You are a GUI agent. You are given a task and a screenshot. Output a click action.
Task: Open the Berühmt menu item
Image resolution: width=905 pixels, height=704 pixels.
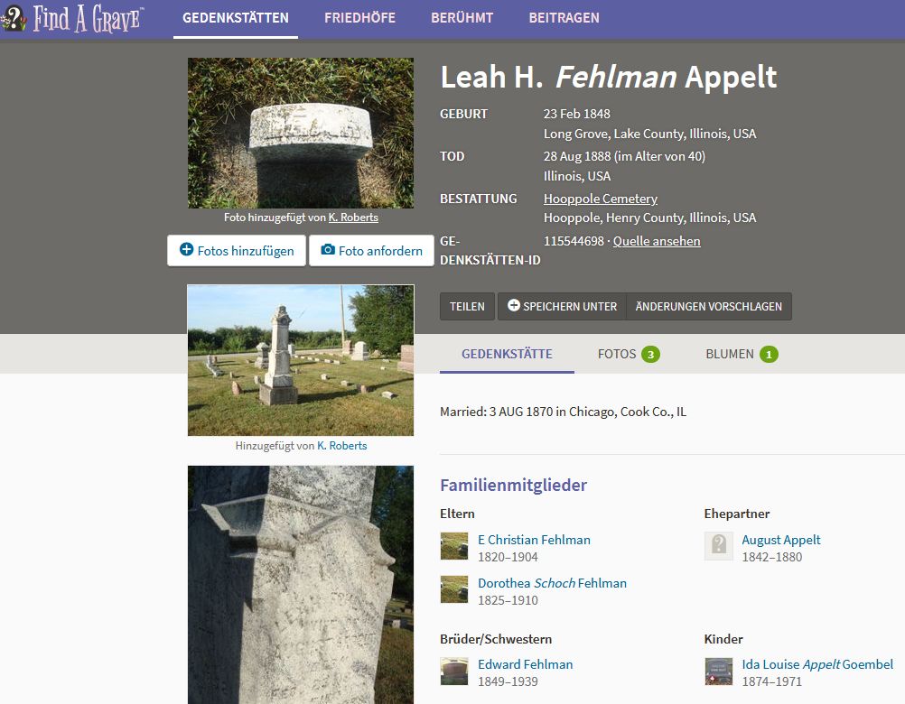[x=462, y=18]
